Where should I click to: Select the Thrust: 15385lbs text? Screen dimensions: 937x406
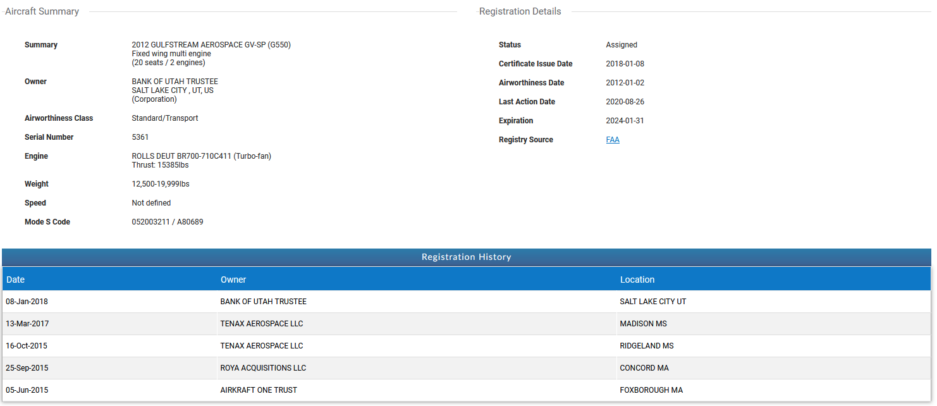pos(160,165)
